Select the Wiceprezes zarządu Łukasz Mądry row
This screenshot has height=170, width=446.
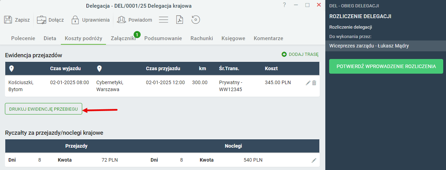pyautogui.click(x=385, y=46)
